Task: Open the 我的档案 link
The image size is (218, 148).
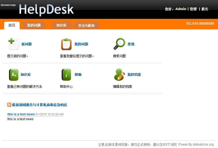Action: coord(134,75)
